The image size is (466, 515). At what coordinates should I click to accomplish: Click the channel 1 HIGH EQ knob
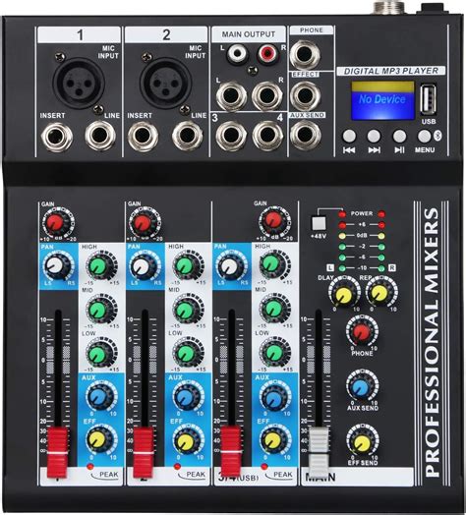pos(100,266)
